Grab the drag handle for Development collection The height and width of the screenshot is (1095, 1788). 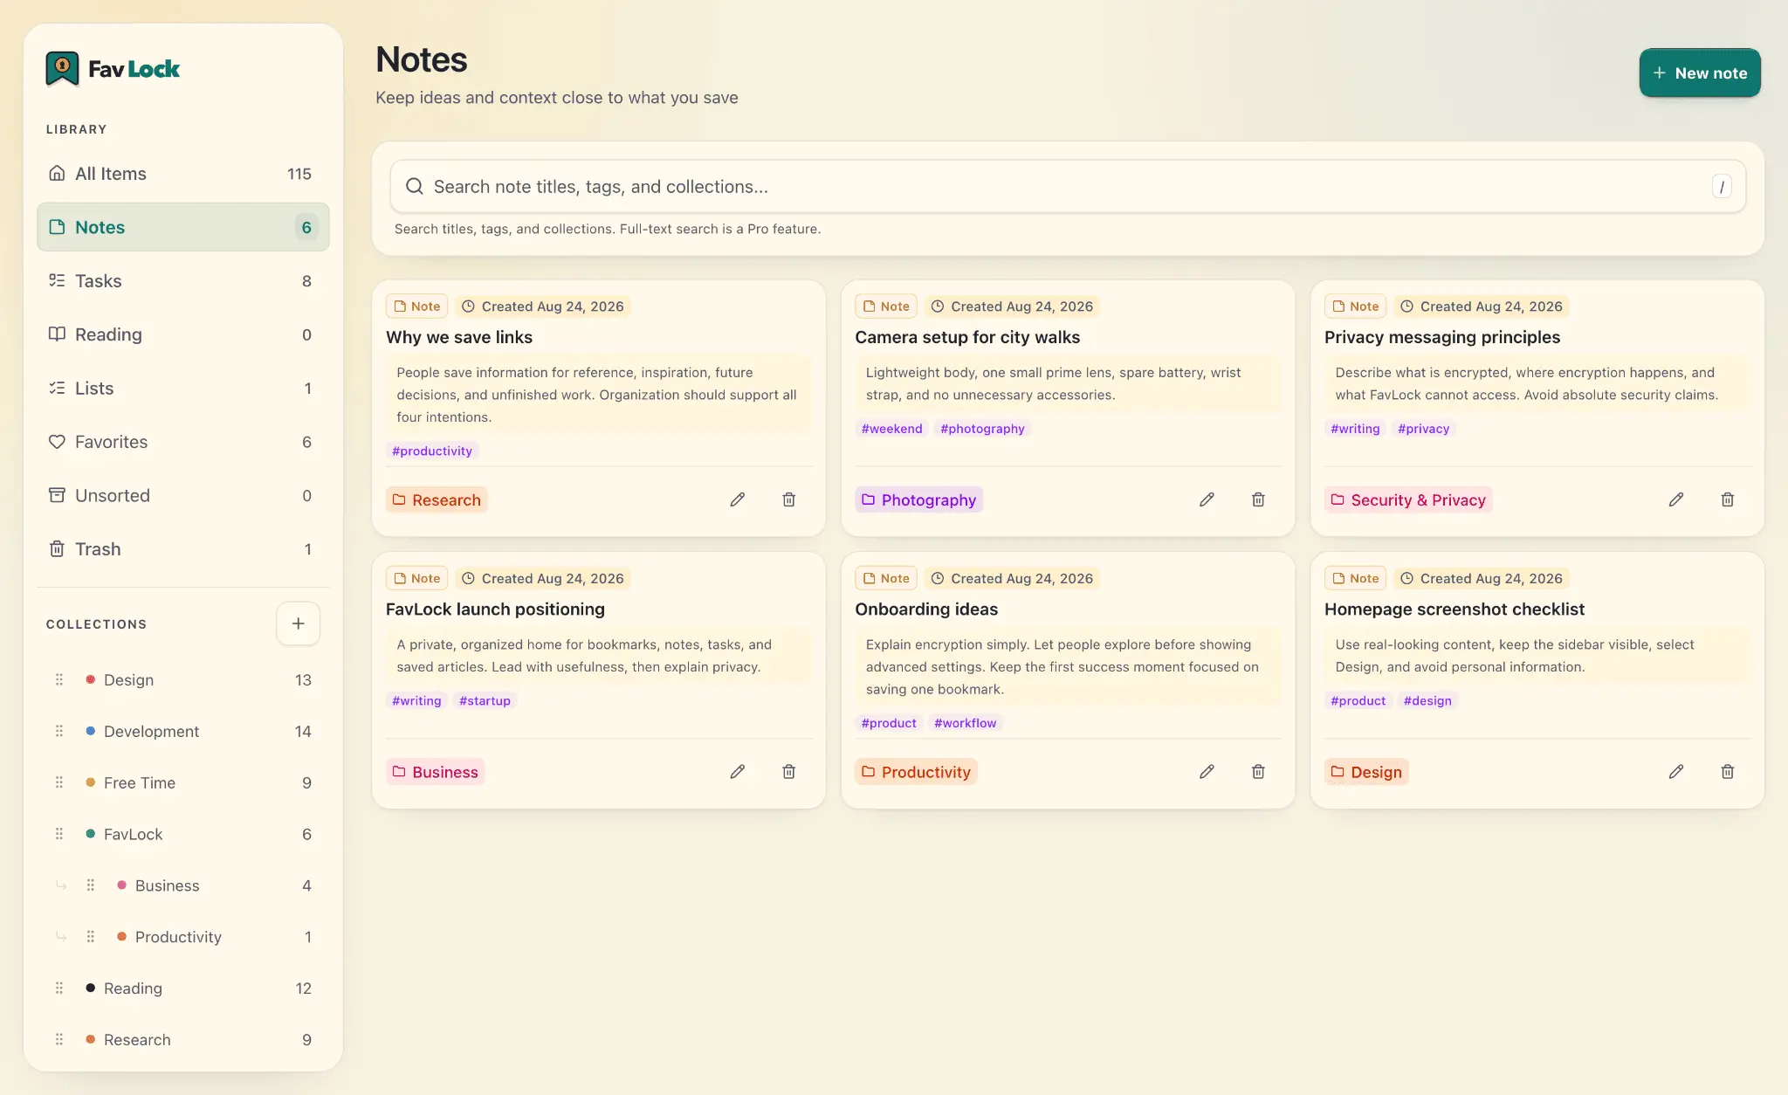click(59, 731)
